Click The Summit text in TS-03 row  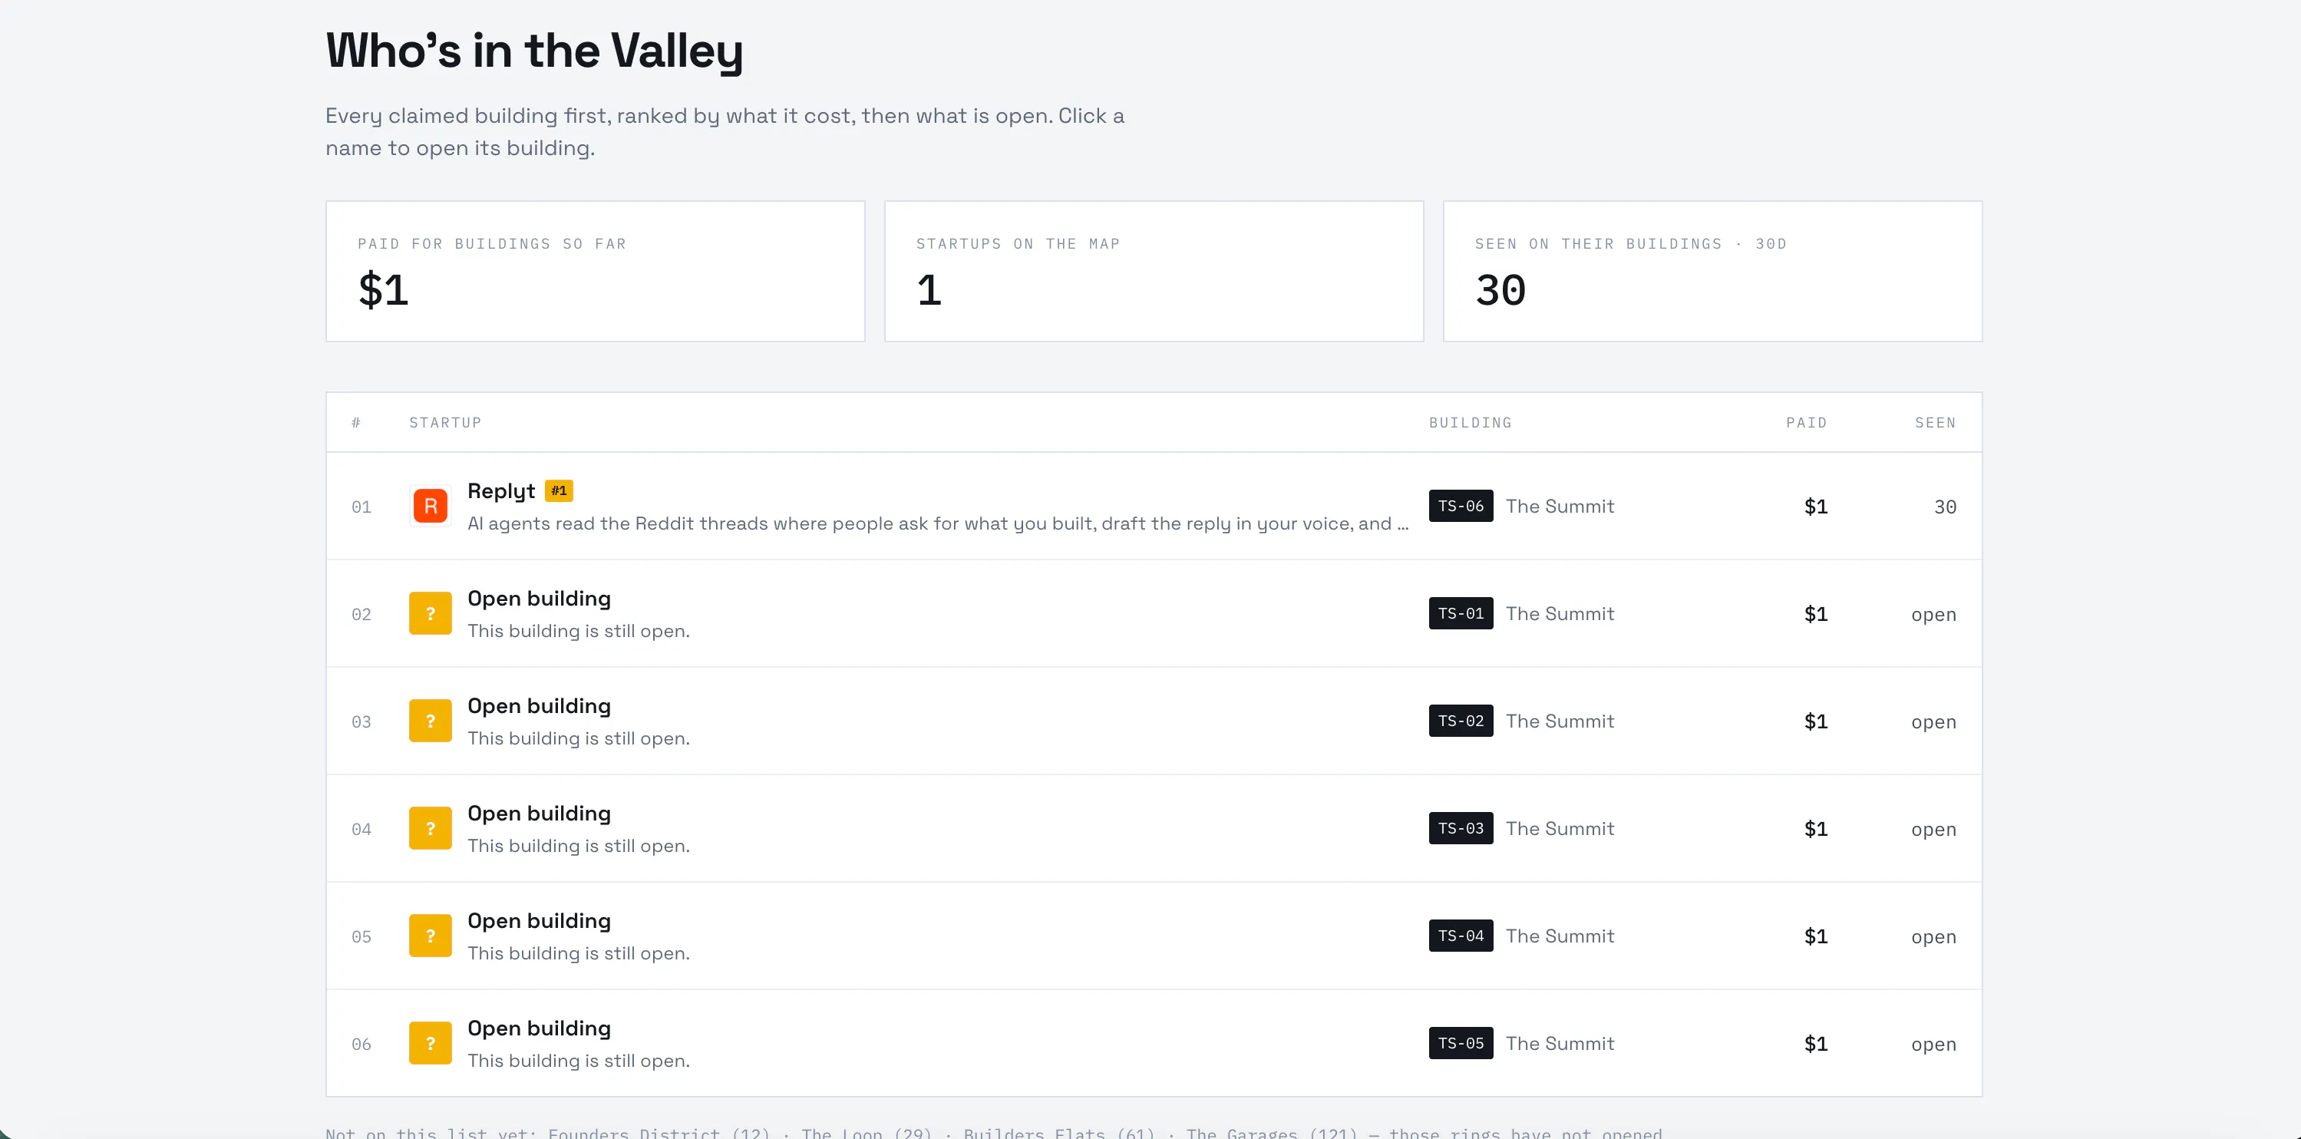pos(1560,828)
